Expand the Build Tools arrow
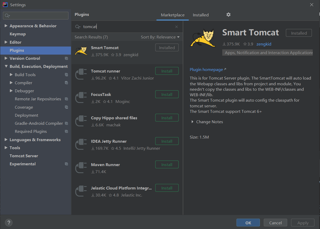This screenshot has height=229, width=320. pyautogui.click(x=11, y=75)
